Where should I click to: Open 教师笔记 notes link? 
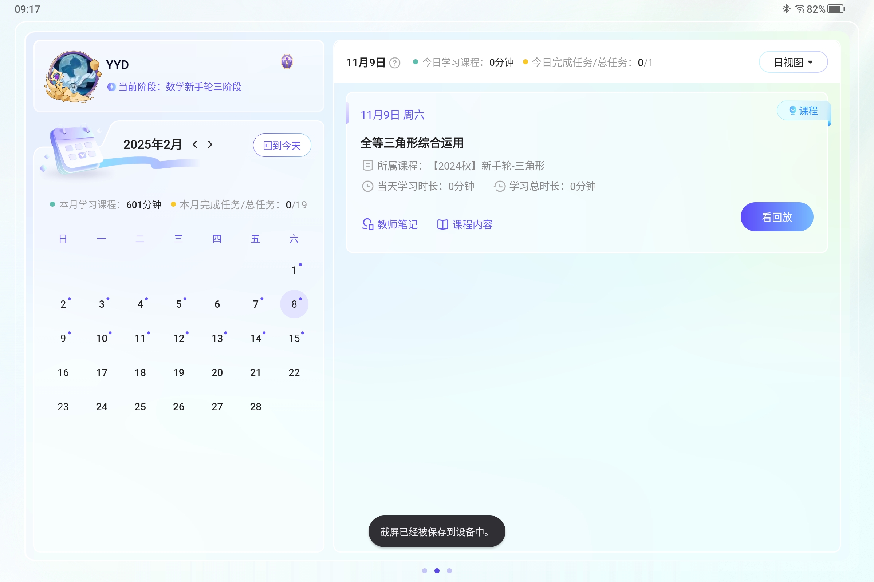click(390, 224)
